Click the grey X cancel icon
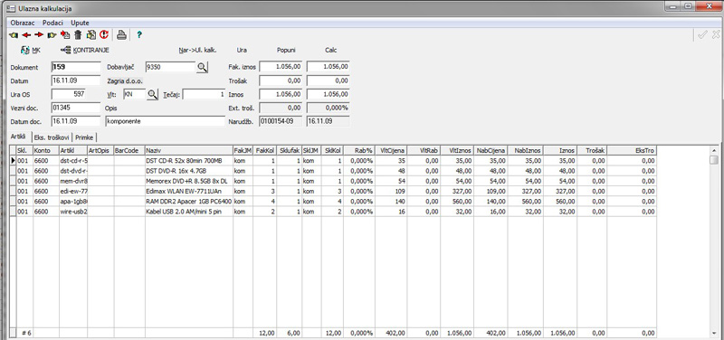Screen dimensions: 724x340 716,34
